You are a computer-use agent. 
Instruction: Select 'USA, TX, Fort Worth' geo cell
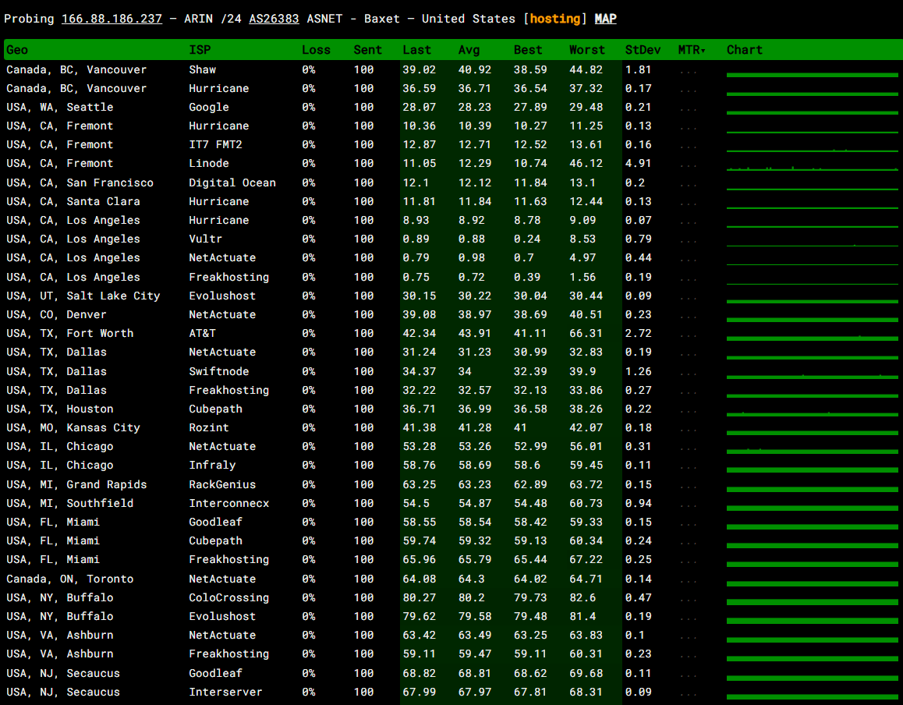pyautogui.click(x=70, y=334)
